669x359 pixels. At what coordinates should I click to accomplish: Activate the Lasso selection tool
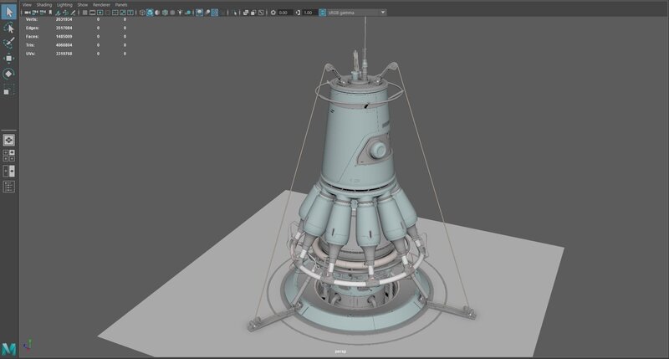point(9,27)
